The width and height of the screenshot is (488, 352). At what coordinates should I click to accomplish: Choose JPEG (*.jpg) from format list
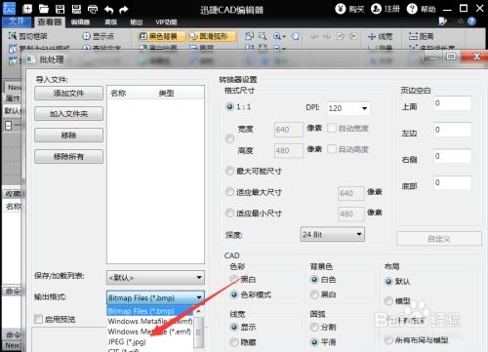point(150,342)
